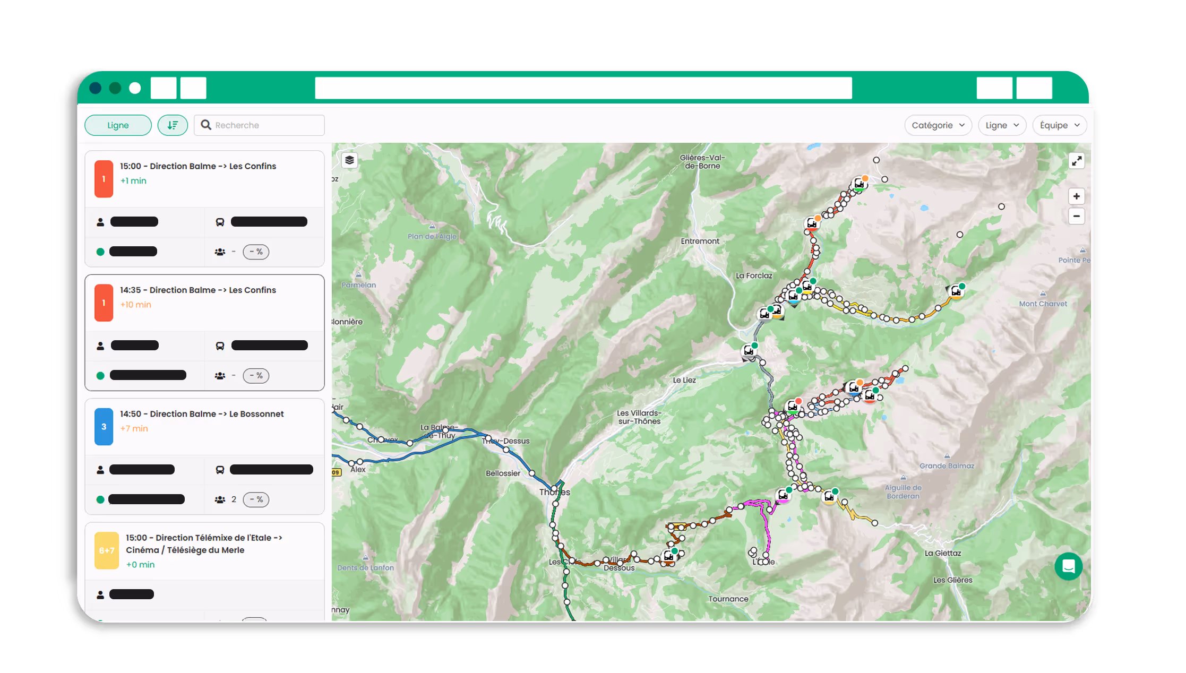Expand the Catégorie filter dropdown
Viewport: 1186px width, 673px height.
click(x=938, y=125)
